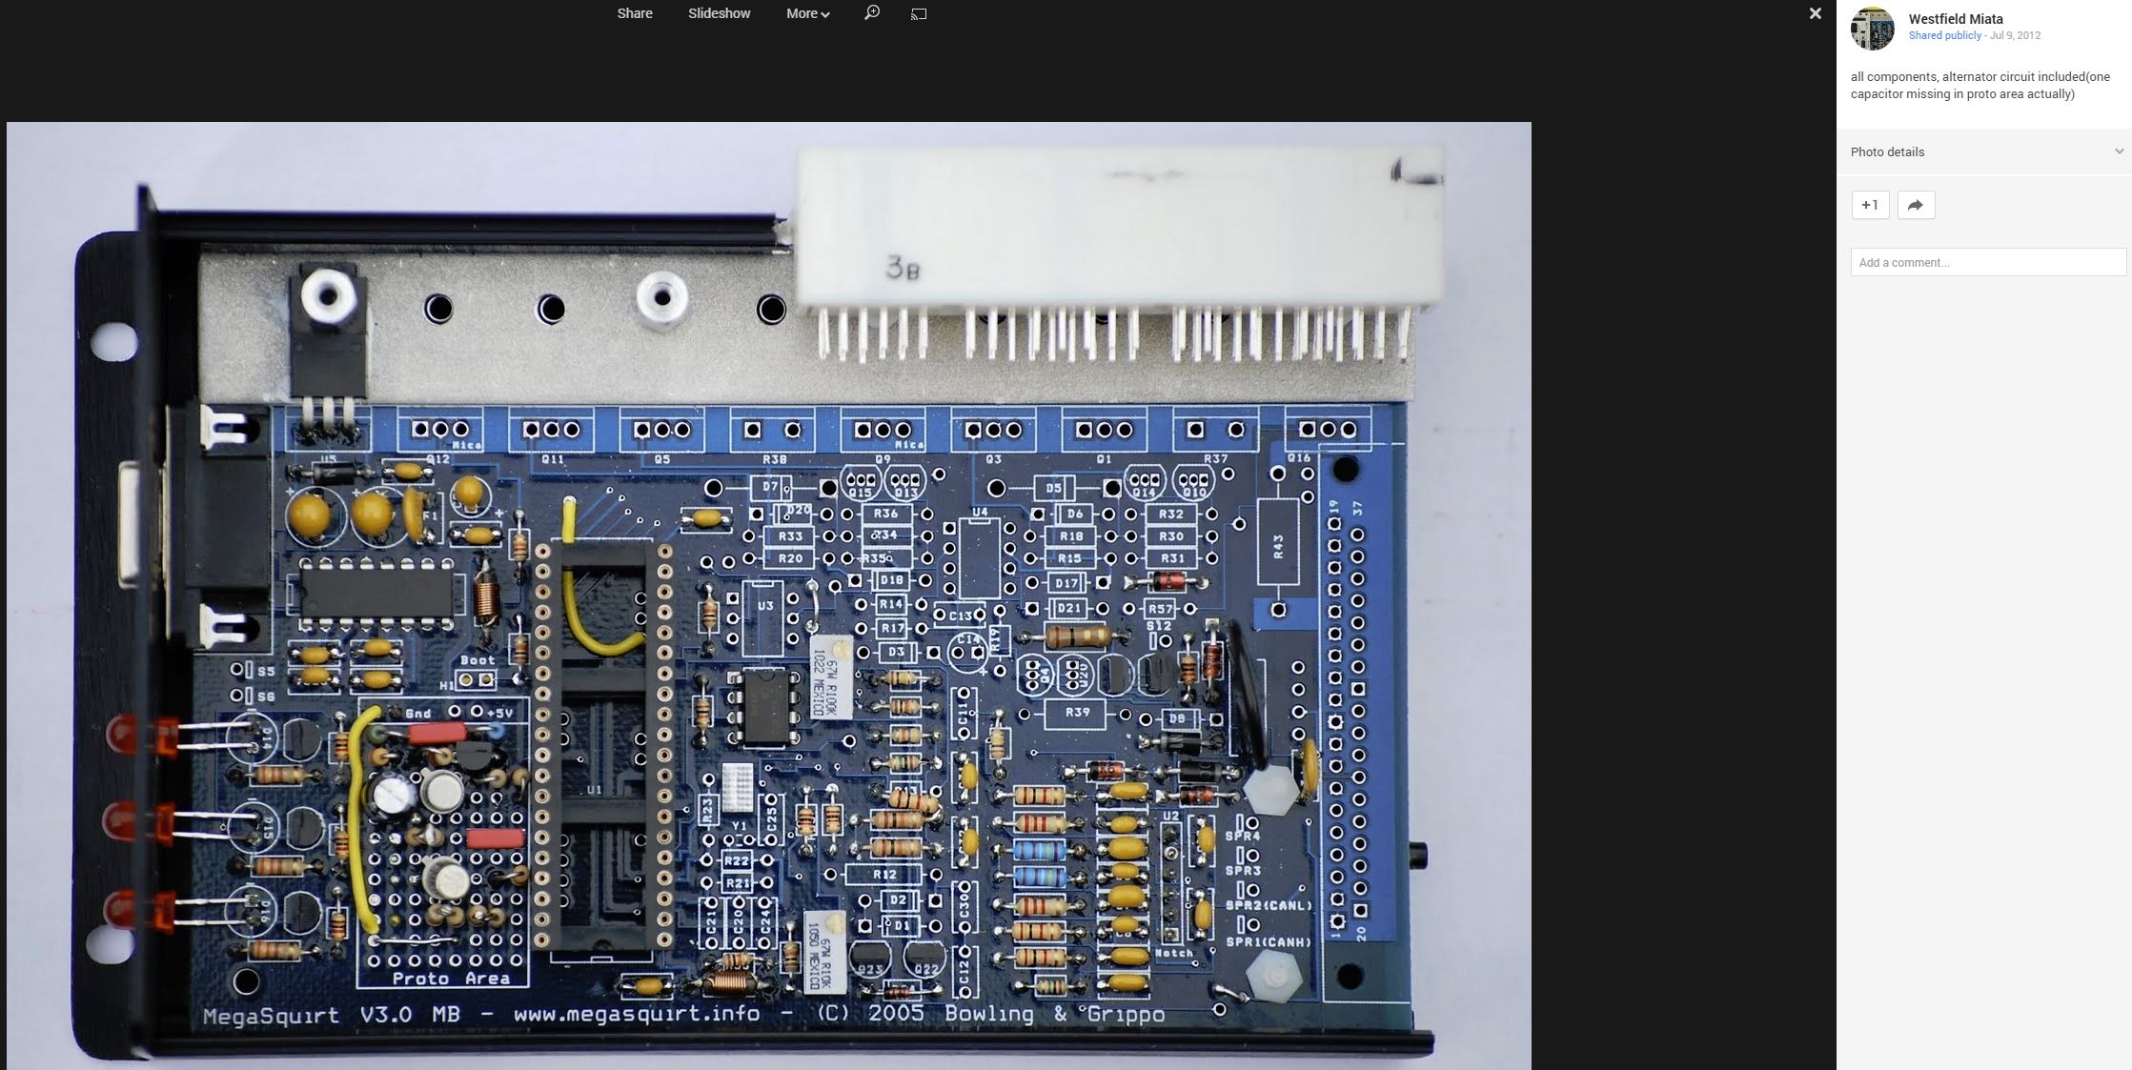This screenshot has height=1070, width=2132.
Task: Click the Photo details chevron arrow
Action: (x=2119, y=151)
